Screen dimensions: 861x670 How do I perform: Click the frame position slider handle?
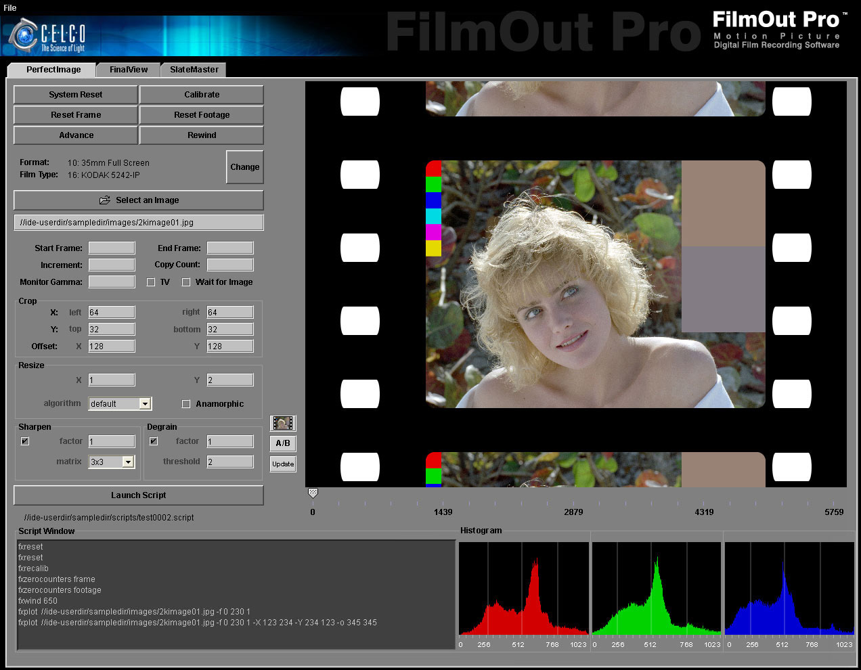tap(313, 493)
